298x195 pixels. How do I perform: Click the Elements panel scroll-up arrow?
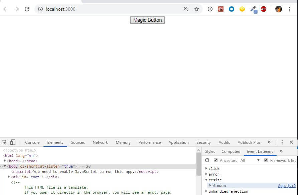[198, 150]
